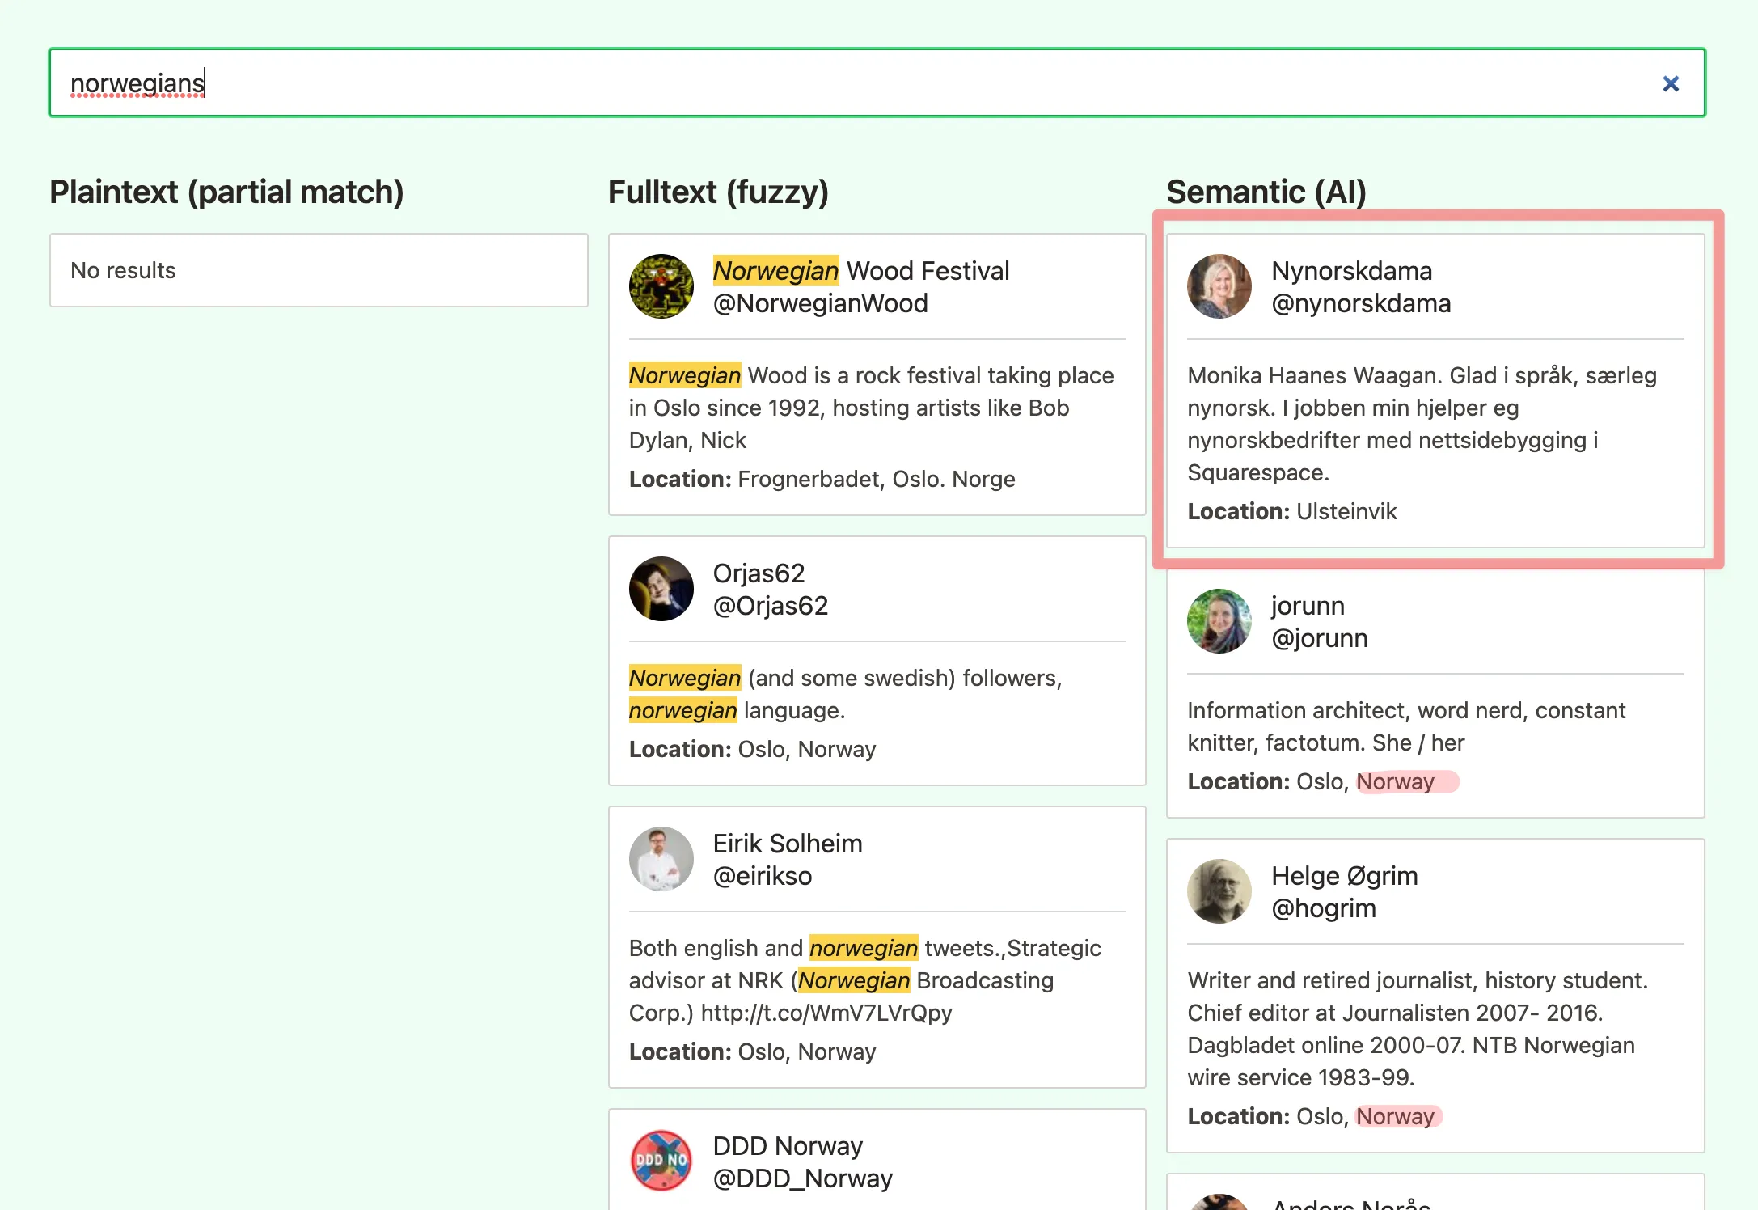Click the No results panel

318,270
